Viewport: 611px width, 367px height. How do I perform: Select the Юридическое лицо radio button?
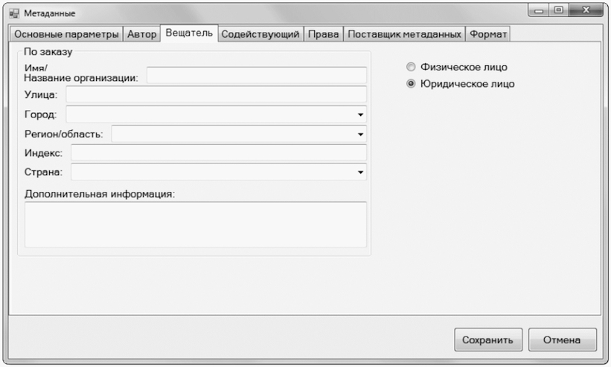coord(411,84)
